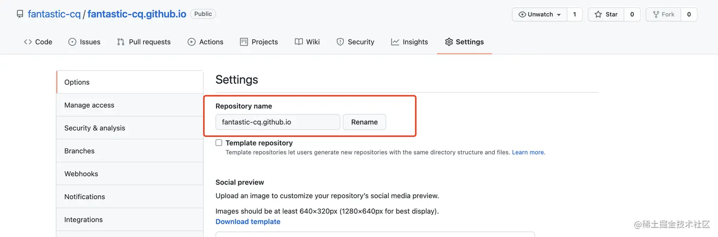Click the repository book icon beside fantastic-cq
Screen dimensions: 718x237
pyautogui.click(x=20, y=14)
